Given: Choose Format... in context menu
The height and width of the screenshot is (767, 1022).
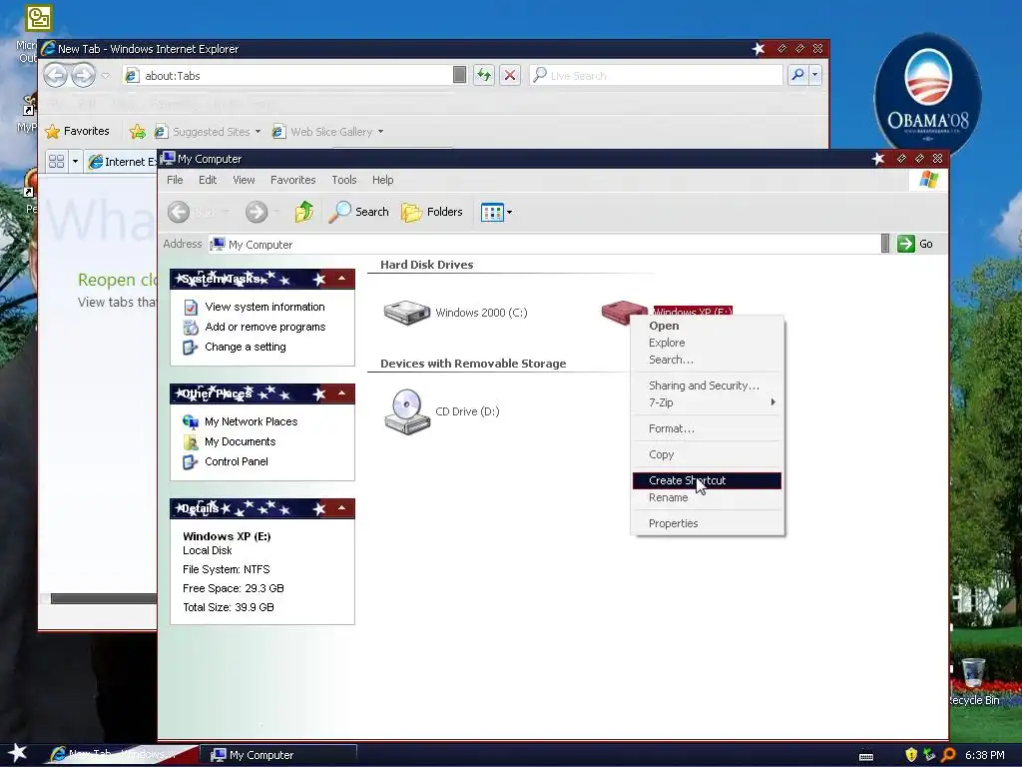Looking at the screenshot, I should [x=707, y=428].
